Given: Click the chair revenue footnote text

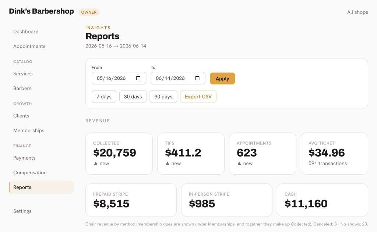Looking at the screenshot, I should 226,224.
